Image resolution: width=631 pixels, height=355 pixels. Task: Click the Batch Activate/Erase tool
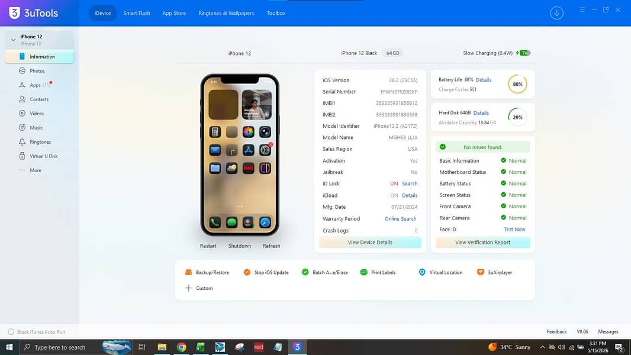(324, 272)
